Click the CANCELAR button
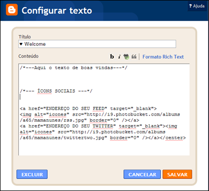The image size is (209, 191). click(x=142, y=174)
